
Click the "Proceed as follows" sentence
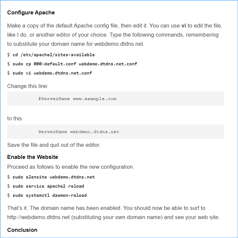[x=70, y=167]
